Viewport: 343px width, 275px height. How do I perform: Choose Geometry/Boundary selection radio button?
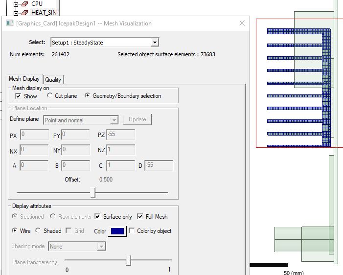coord(88,96)
